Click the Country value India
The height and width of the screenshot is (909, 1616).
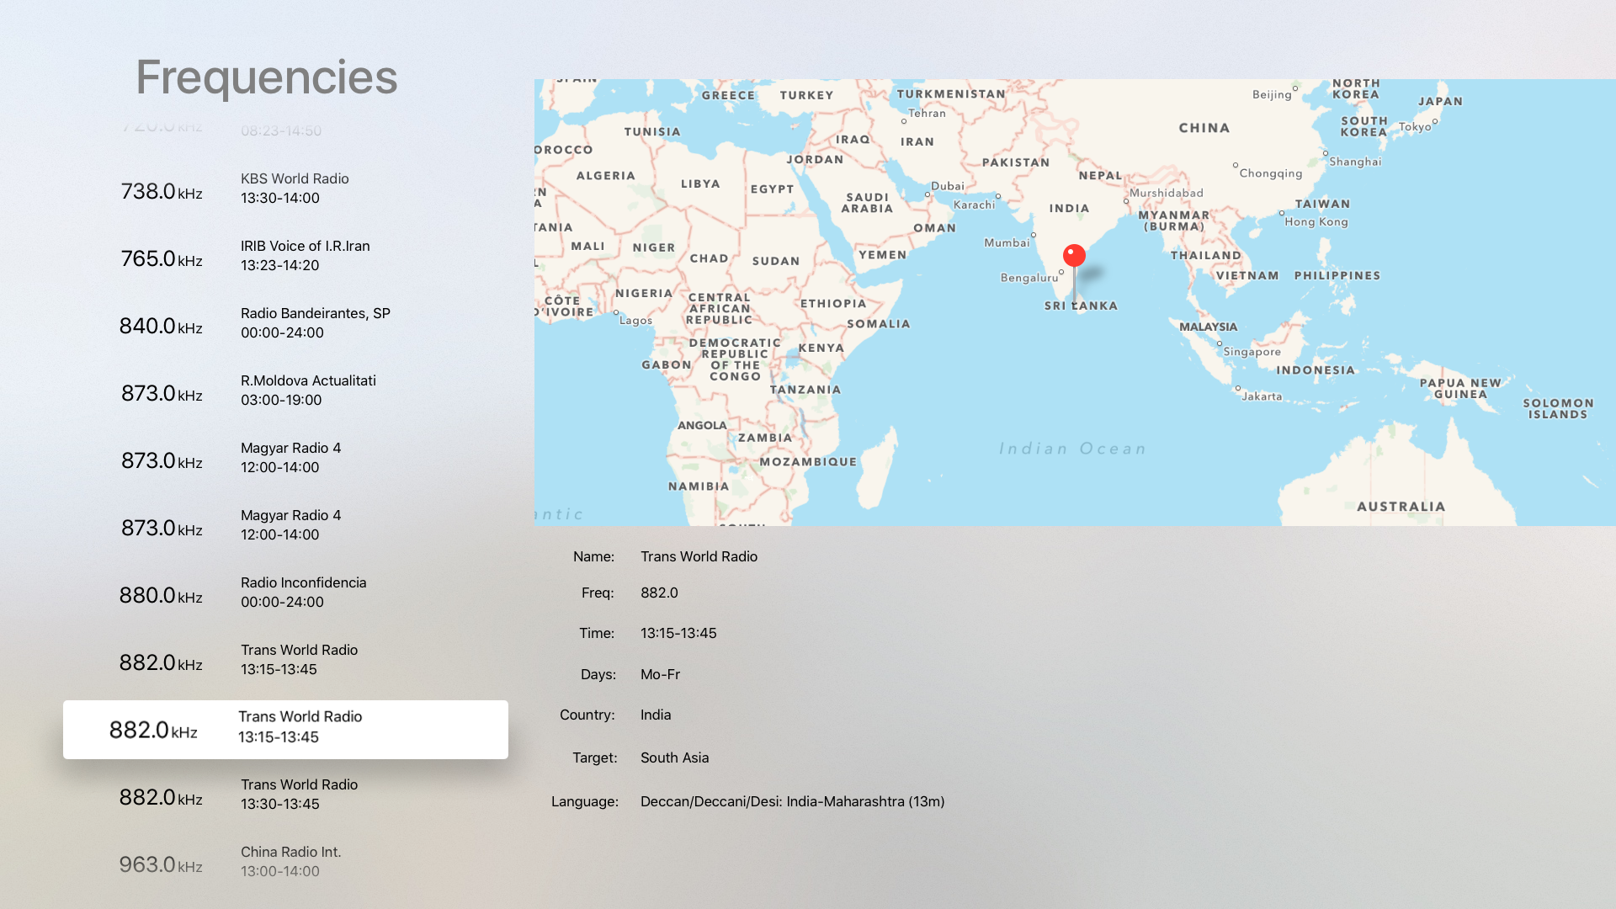pyautogui.click(x=656, y=715)
